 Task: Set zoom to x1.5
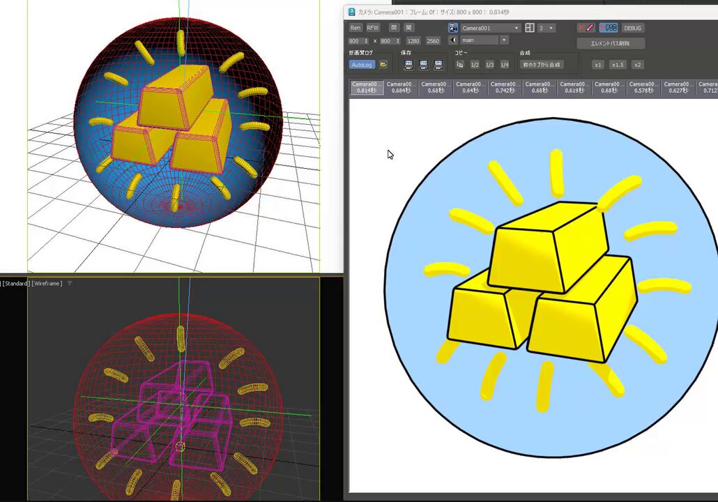(x=618, y=65)
